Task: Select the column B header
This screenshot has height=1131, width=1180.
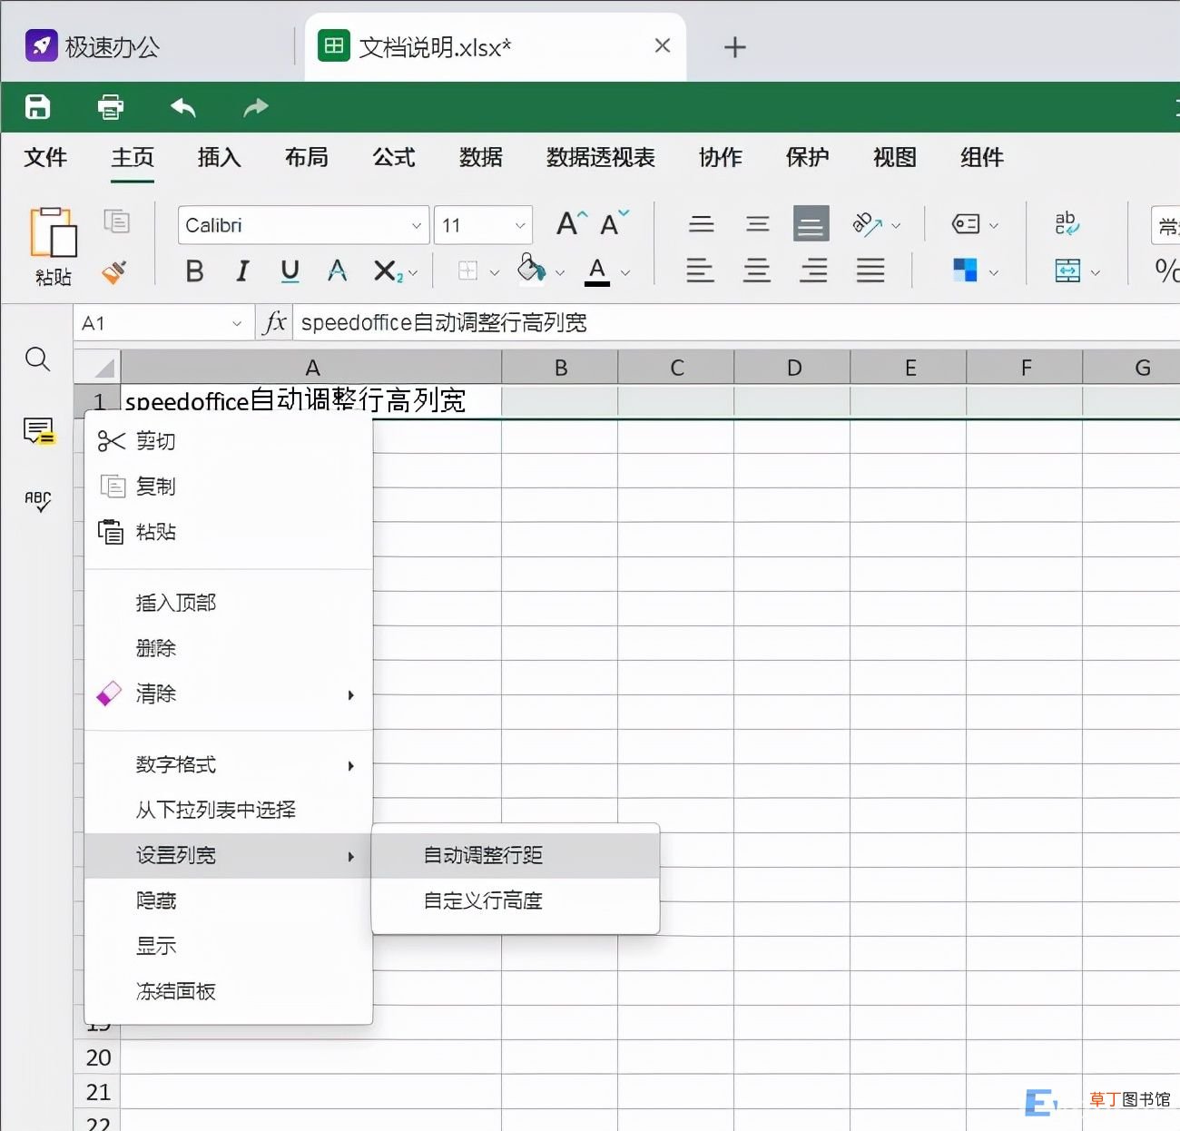Action: pos(560,367)
